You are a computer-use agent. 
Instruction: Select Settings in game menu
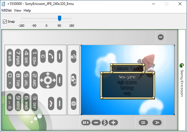127,88
